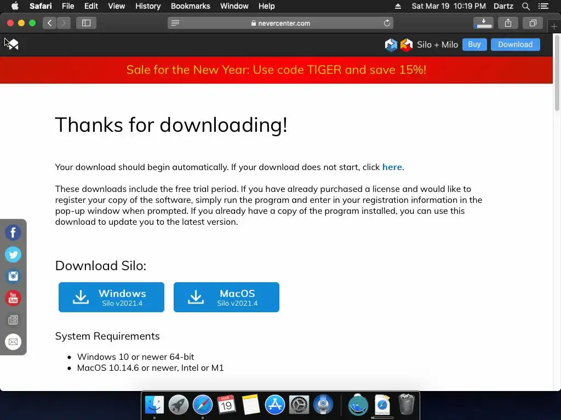The width and height of the screenshot is (561, 420).
Task: Click the 'here' download link
Action: [392, 167]
